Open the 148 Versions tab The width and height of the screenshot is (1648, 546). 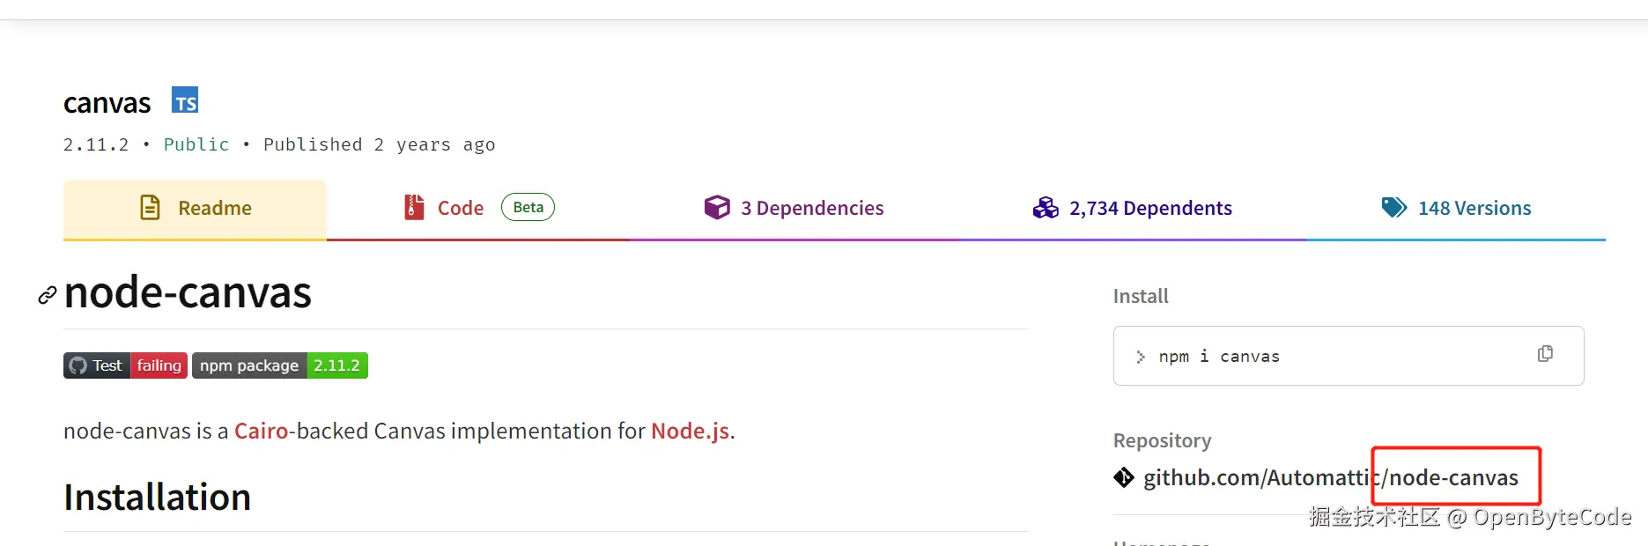[1474, 209]
